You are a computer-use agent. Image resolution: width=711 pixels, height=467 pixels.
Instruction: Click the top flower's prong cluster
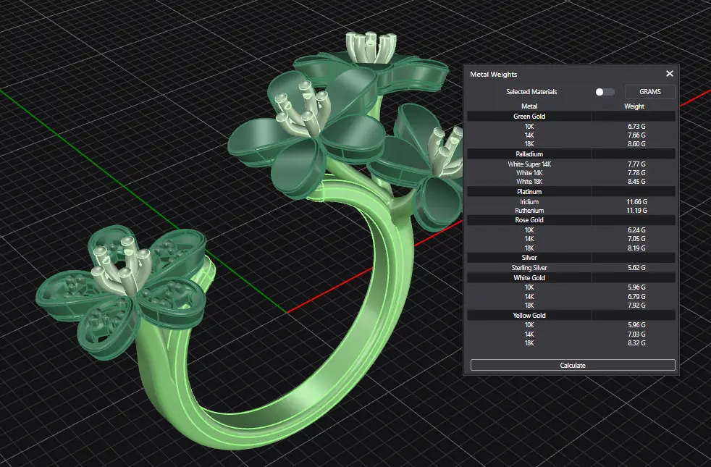[x=369, y=47]
